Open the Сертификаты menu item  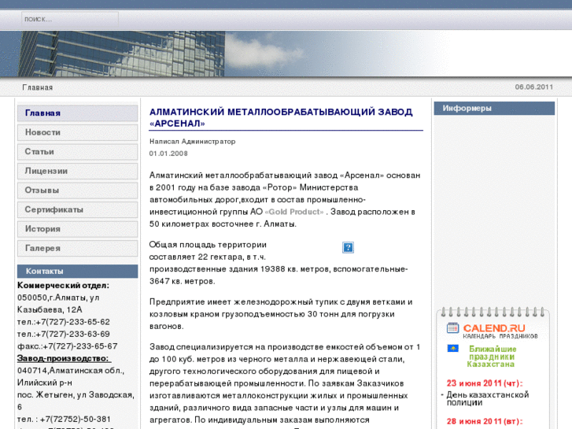tap(77, 209)
